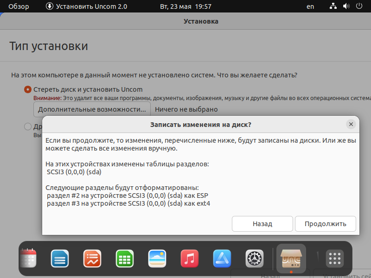Launch the text document editor from dock
The image size is (371, 278).
(60, 259)
